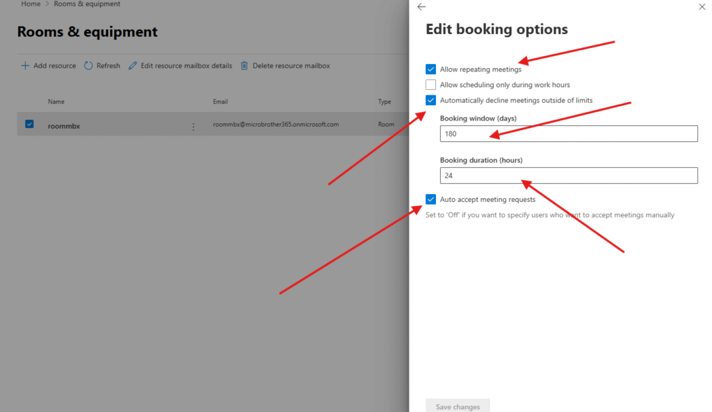Open the roommbx row more options menu
The image size is (712, 412).
pyautogui.click(x=193, y=127)
